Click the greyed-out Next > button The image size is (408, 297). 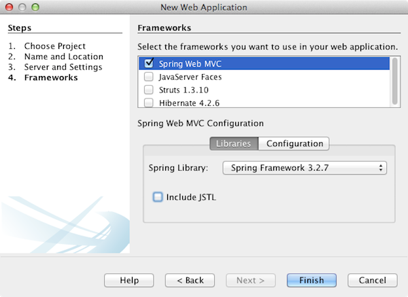click(250, 280)
